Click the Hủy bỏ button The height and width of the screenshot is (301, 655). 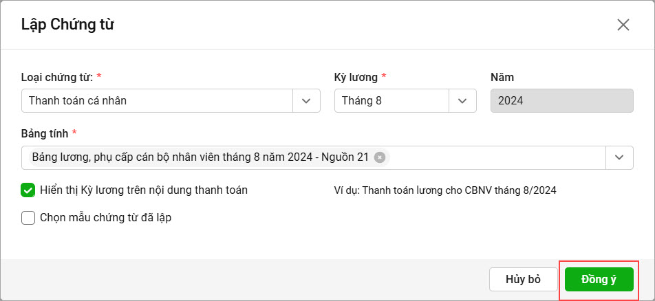pyautogui.click(x=523, y=279)
